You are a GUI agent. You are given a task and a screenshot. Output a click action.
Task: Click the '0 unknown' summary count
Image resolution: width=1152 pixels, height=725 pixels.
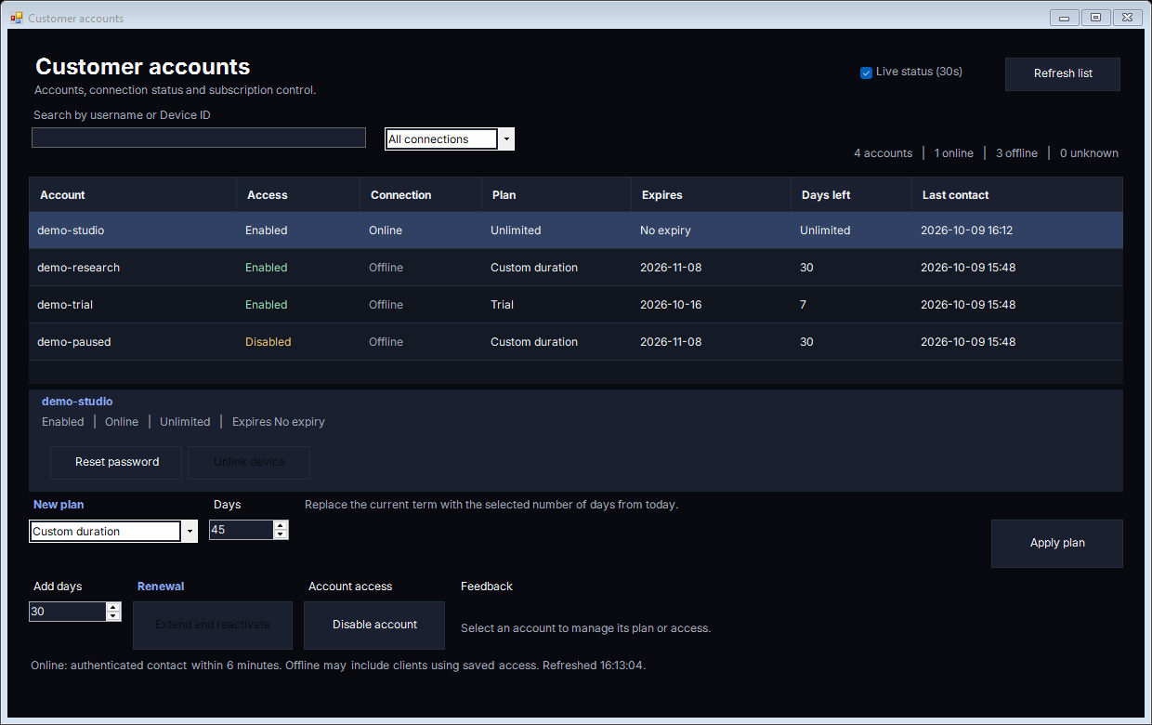pyautogui.click(x=1089, y=153)
